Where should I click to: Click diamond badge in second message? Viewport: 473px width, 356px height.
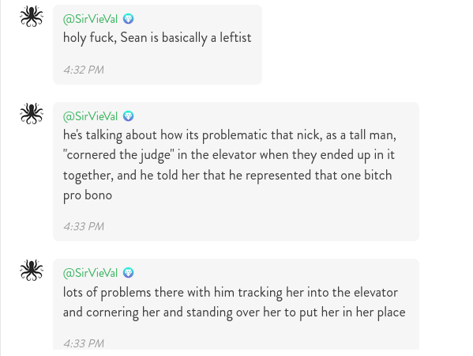128,116
